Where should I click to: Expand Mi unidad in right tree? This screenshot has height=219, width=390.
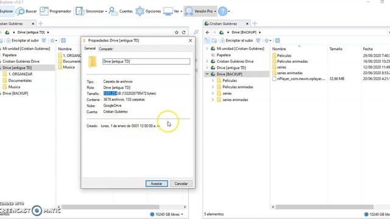coord(207,49)
